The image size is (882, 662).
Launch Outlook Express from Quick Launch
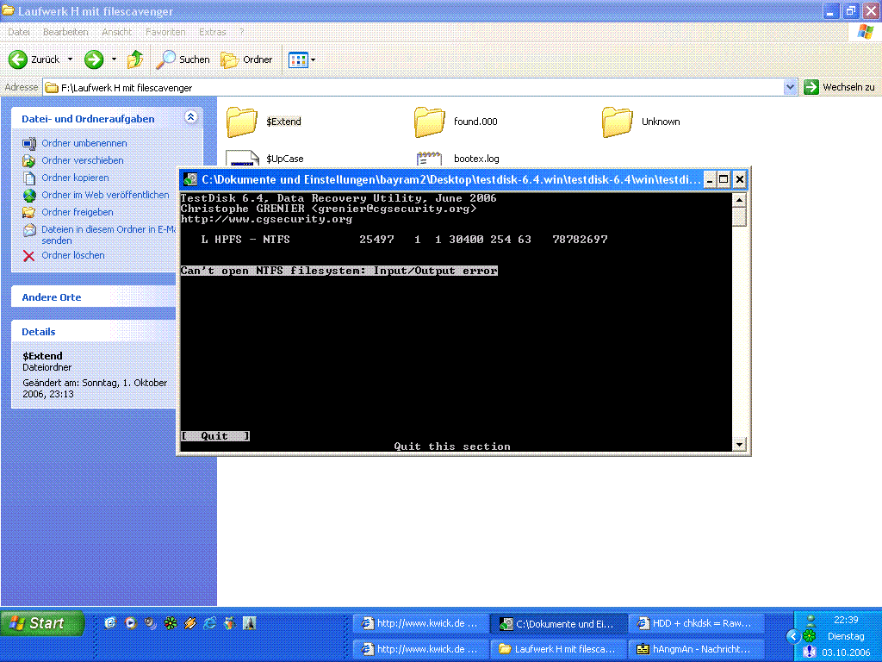pyautogui.click(x=111, y=622)
